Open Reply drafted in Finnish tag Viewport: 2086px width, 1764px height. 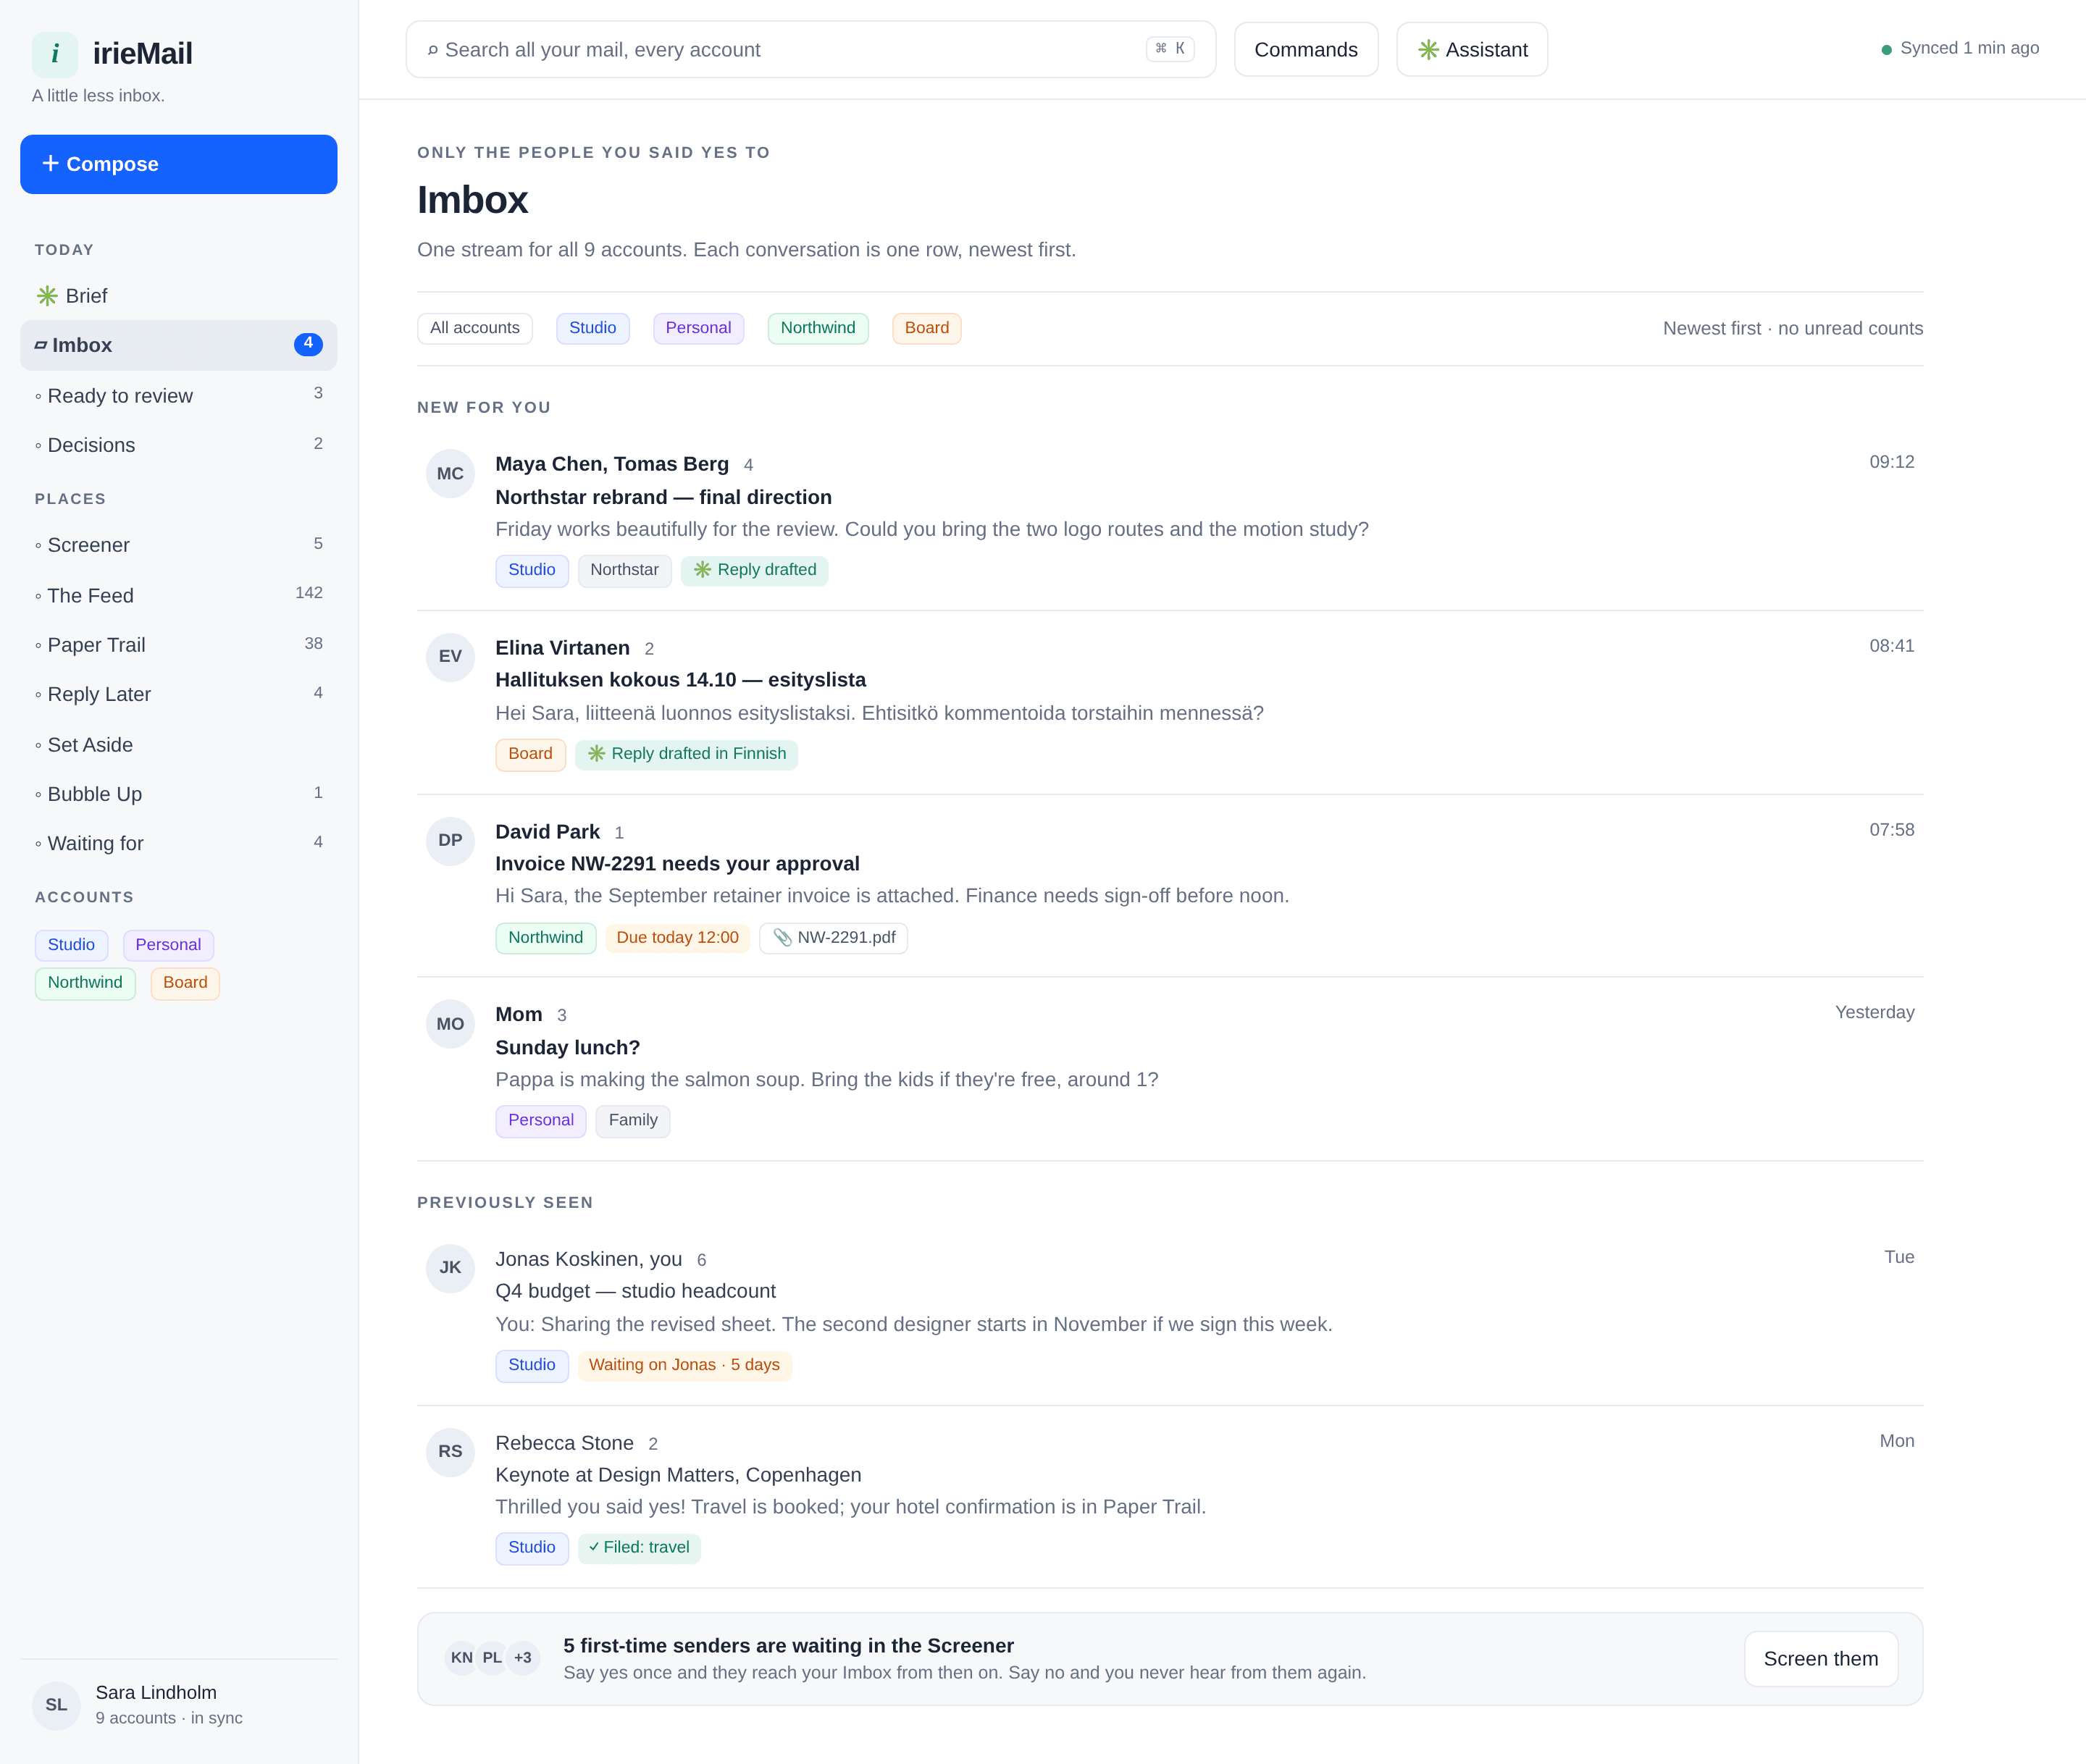(687, 754)
